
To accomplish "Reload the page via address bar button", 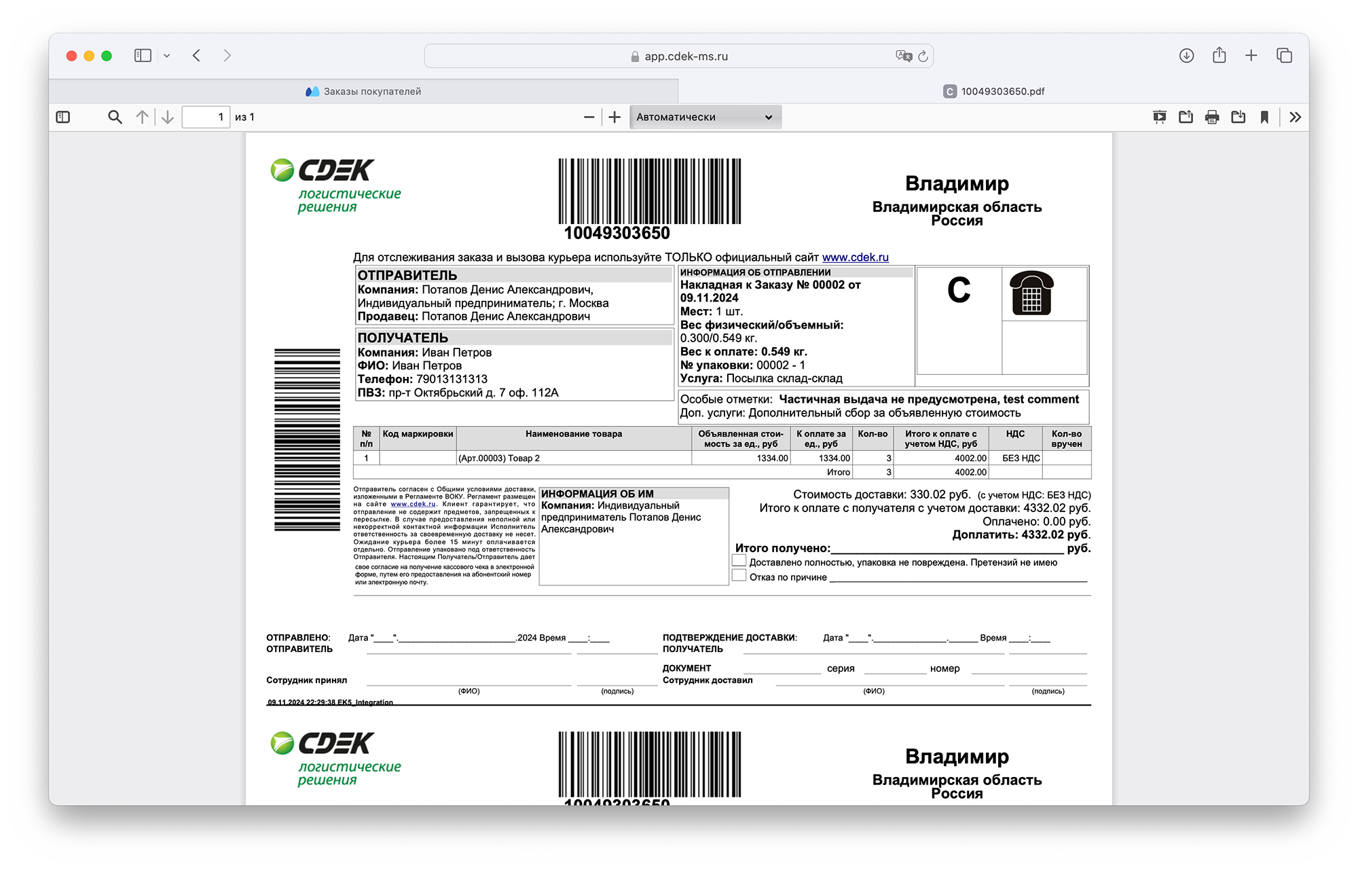I will point(923,56).
